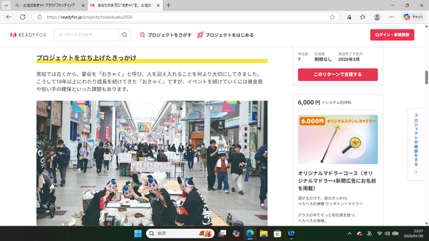Click the 6,000 円 price text
Viewport: 429px width, 241px height.
[308, 102]
